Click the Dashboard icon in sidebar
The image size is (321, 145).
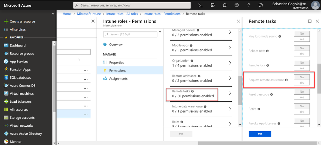click(x=6, y=46)
